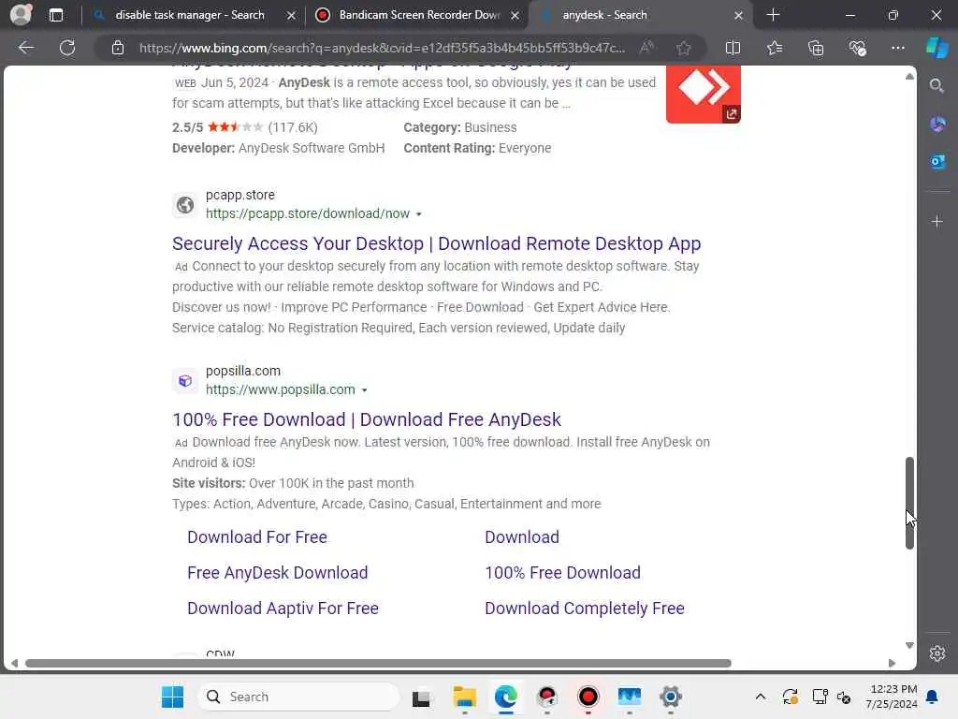Open the Read aloud icon in the address bar
The image size is (958, 719).
coord(646,48)
